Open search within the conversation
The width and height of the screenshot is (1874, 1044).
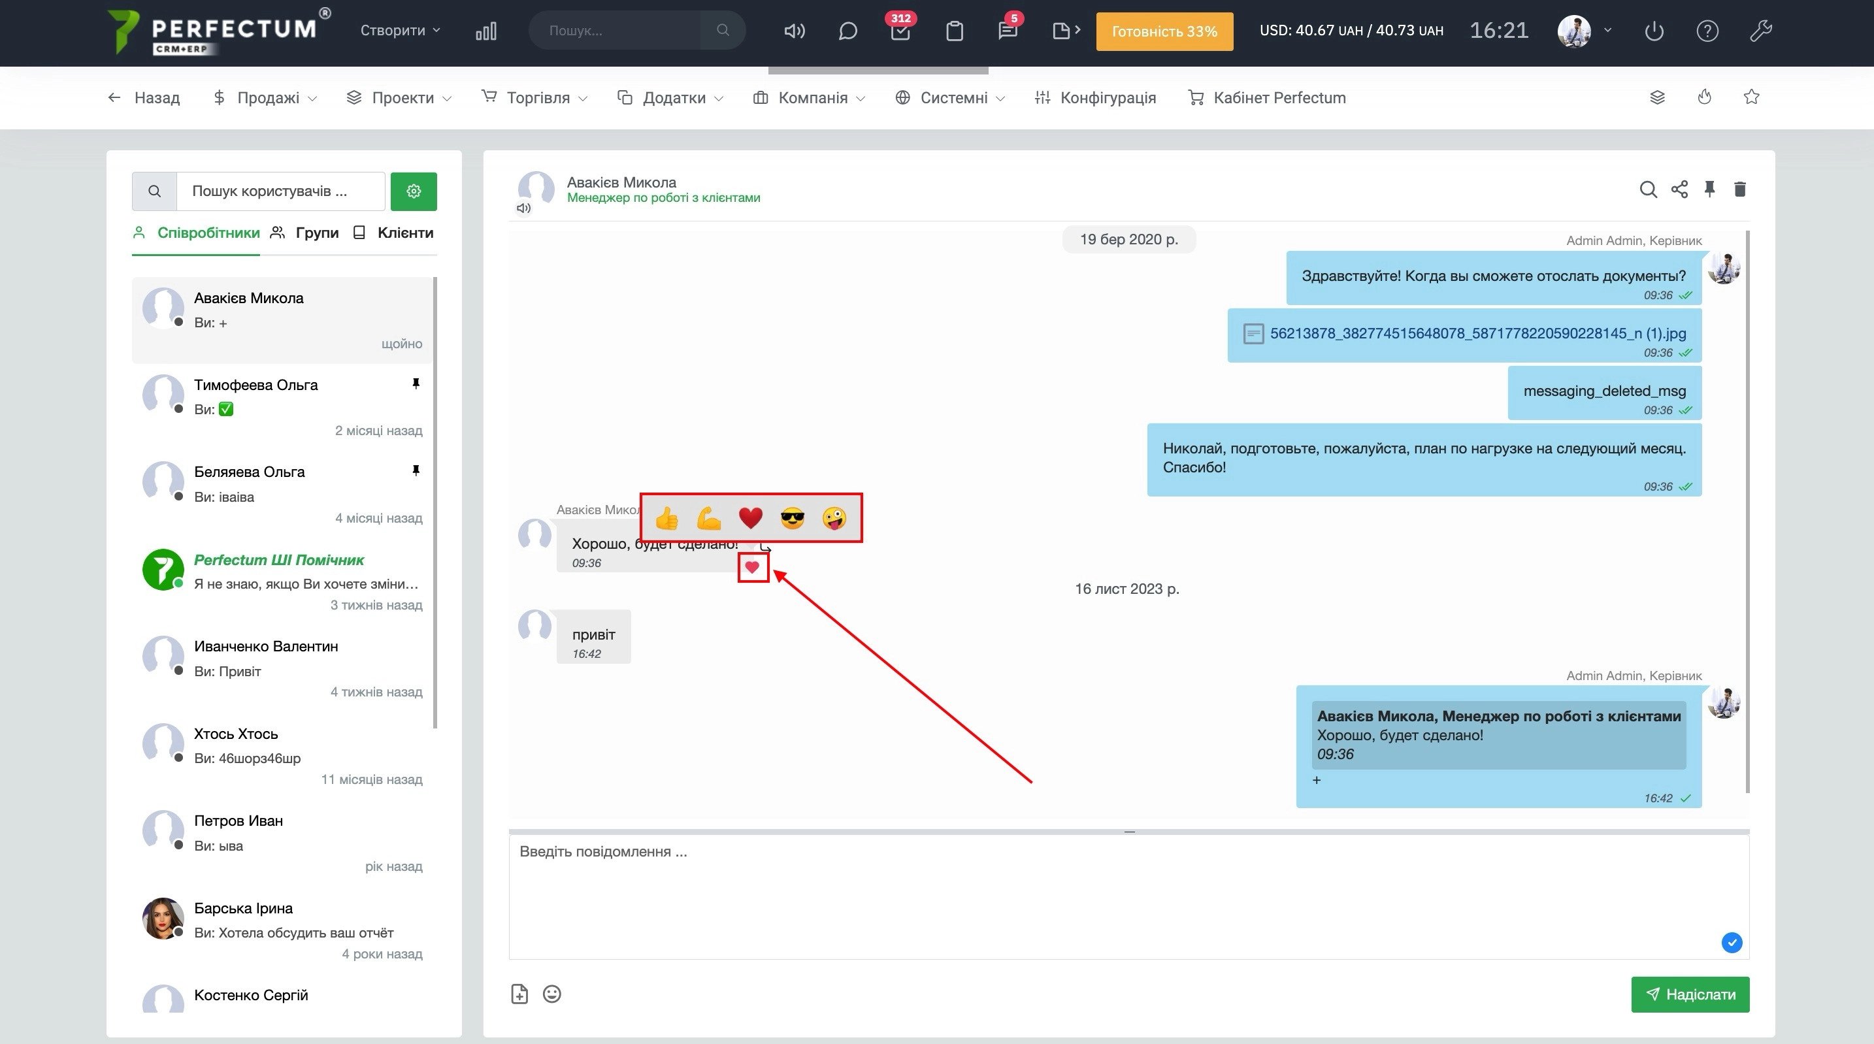(1648, 190)
